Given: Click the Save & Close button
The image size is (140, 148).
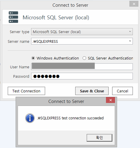Looking at the screenshot, I should (x=92, y=91).
